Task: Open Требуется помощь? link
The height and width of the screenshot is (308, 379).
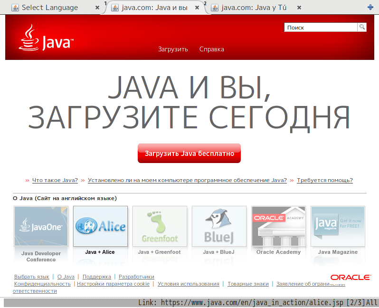Action: coord(325,180)
